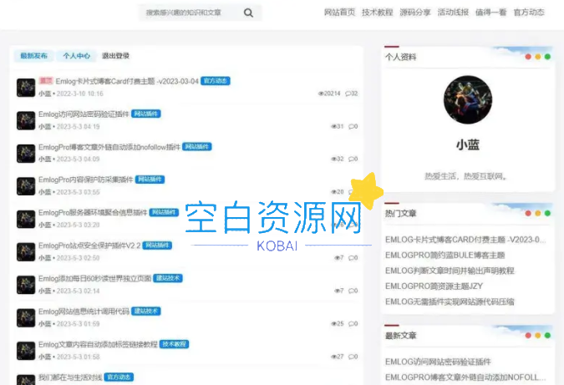Click the 小蓝 profile name
Image resolution: width=564 pixels, height=385 pixels.
pos(468,144)
